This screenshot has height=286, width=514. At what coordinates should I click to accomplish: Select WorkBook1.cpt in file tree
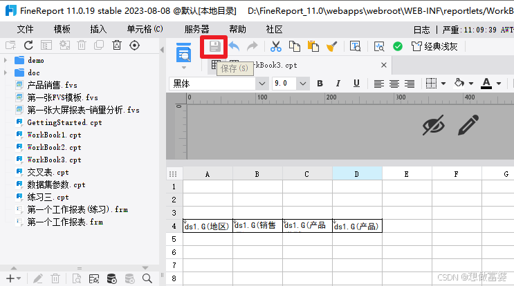(54, 135)
